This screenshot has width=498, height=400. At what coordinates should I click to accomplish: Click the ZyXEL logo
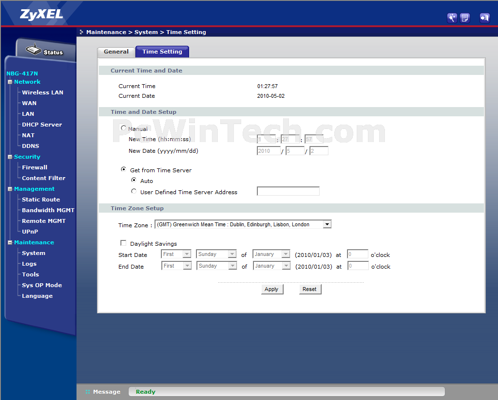click(41, 14)
